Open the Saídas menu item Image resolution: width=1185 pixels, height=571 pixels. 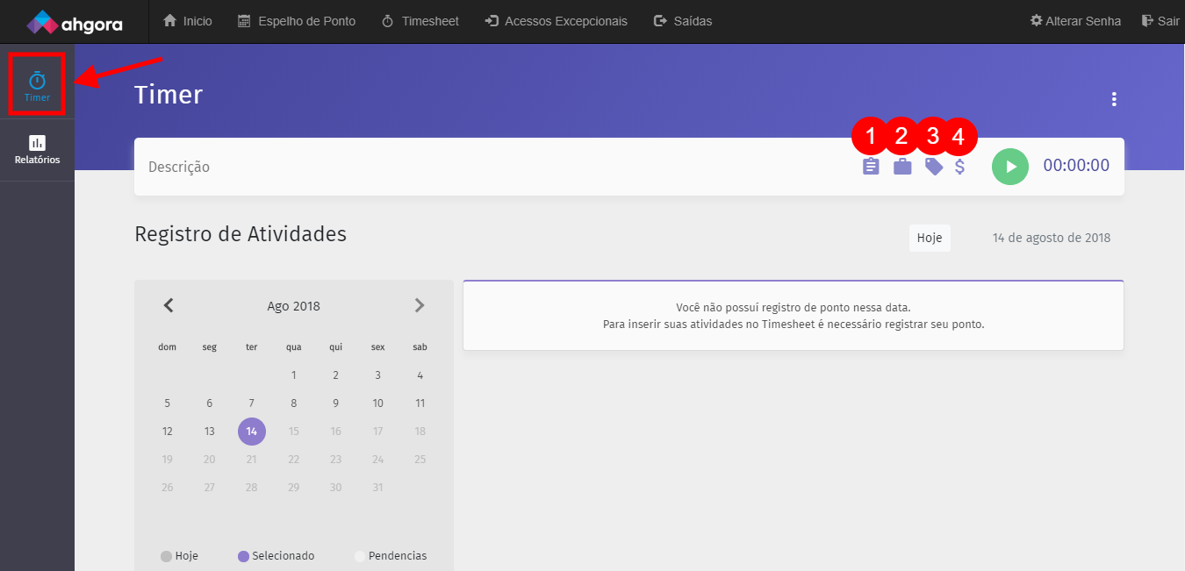(683, 21)
